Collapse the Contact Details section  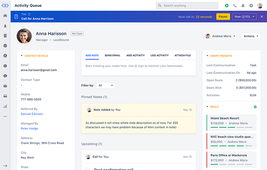pyautogui.click(x=21, y=56)
